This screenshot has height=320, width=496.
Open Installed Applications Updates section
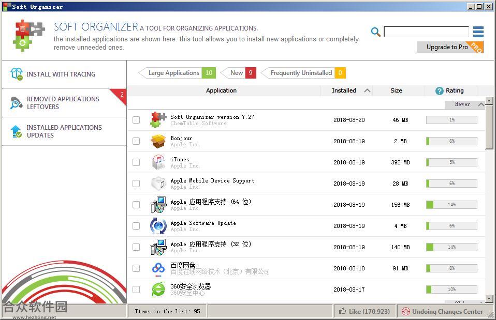point(64,131)
